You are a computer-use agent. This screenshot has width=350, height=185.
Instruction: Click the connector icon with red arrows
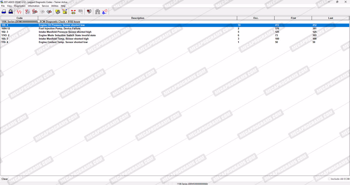click(73, 12)
